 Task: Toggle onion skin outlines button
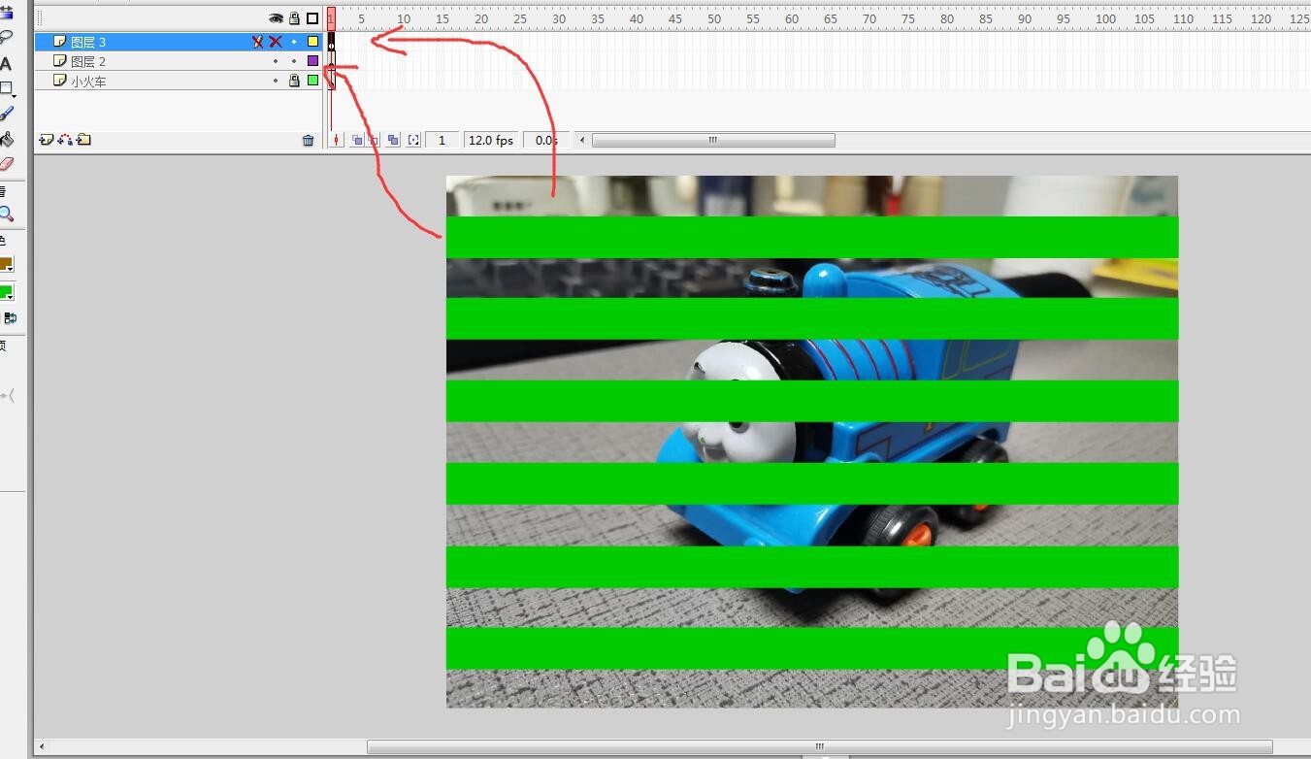click(x=375, y=140)
